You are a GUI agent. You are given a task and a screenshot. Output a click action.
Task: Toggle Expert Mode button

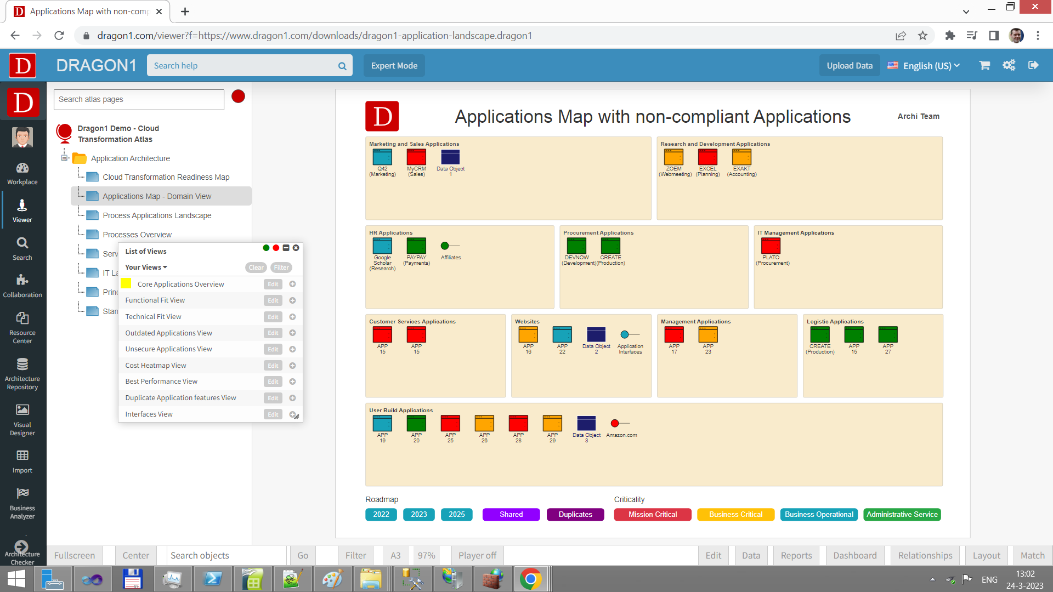[394, 65]
